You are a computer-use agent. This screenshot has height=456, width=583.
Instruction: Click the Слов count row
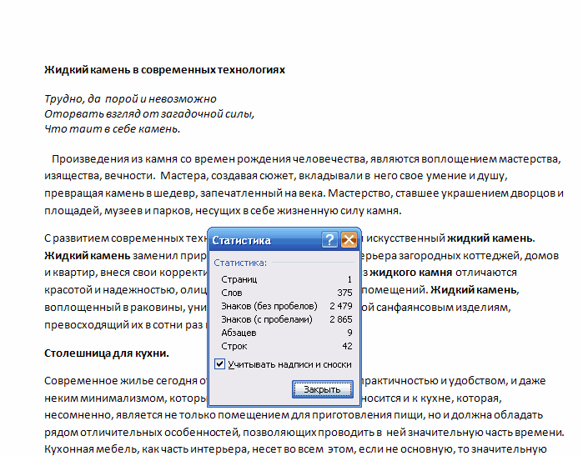pos(286,293)
